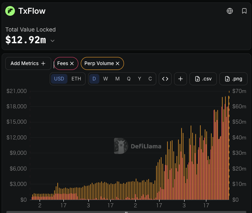252x213 pixels.
Task: Download the chart data as .csv
Action: click(203, 79)
